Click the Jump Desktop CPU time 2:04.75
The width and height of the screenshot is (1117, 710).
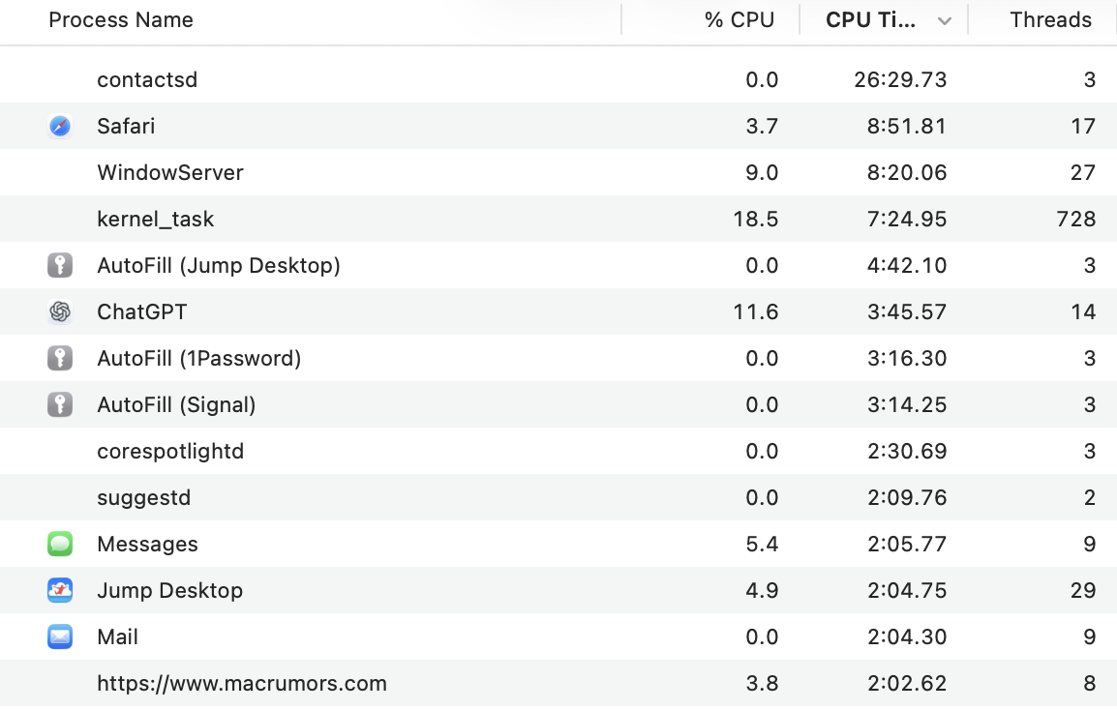point(907,590)
